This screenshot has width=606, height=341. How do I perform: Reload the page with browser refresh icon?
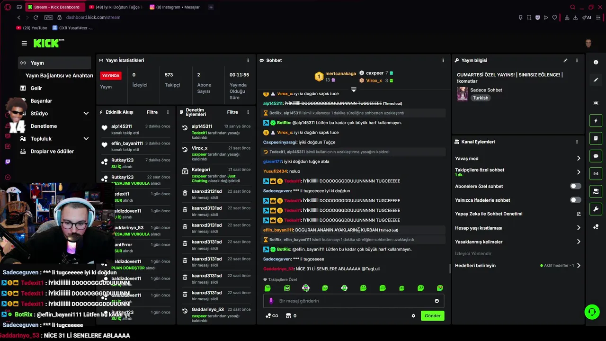[36, 18]
